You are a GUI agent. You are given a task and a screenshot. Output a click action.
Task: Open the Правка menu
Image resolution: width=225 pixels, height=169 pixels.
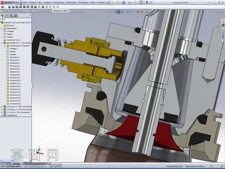click(32, 3)
